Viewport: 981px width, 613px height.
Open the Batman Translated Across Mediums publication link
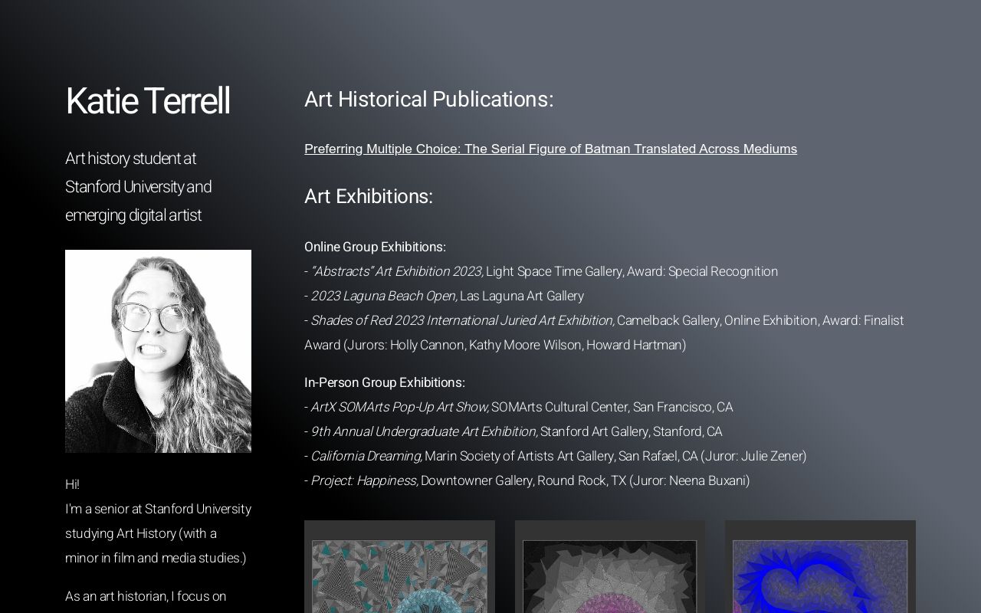(x=550, y=149)
